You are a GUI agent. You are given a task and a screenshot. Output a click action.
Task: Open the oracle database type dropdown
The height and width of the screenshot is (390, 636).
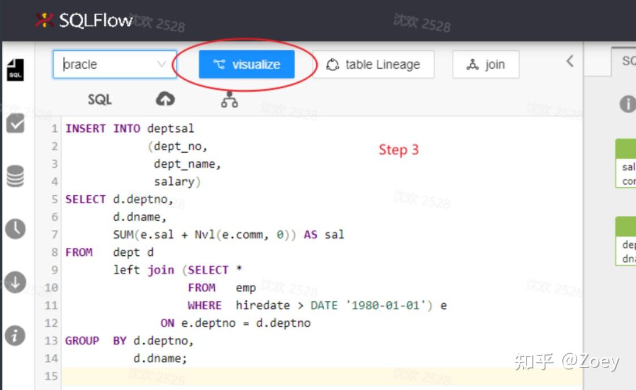tap(113, 65)
